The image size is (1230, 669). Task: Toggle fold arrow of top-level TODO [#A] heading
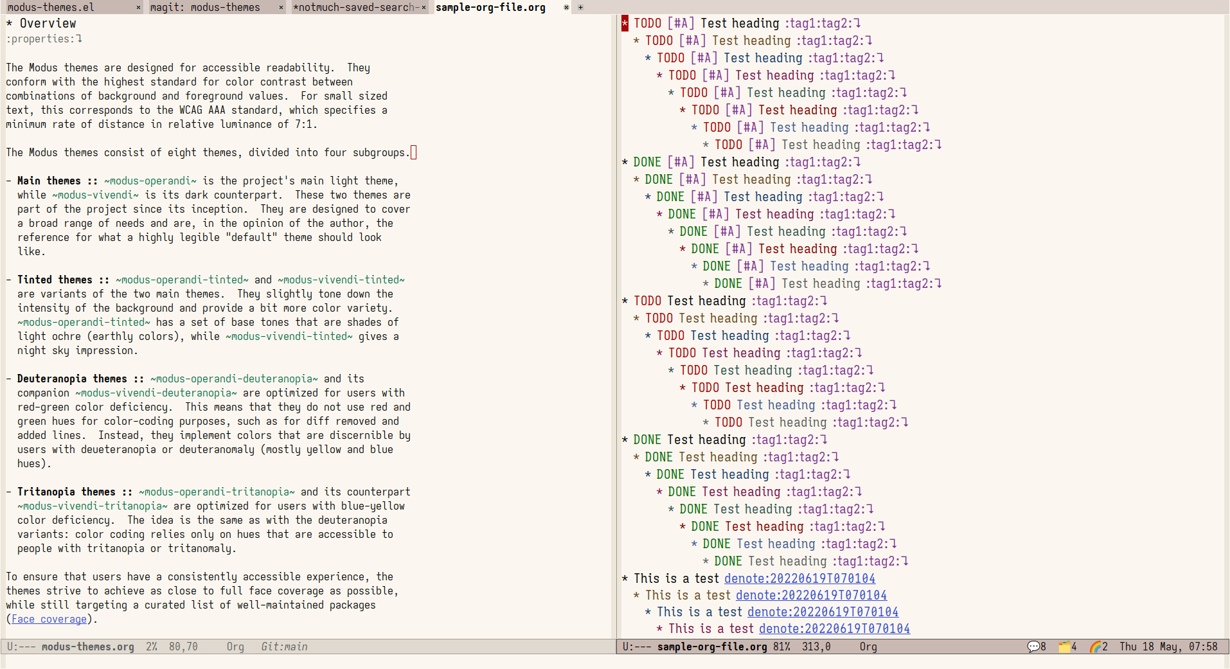point(857,24)
